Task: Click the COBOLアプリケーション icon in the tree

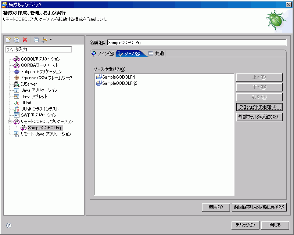Action: (x=17, y=59)
